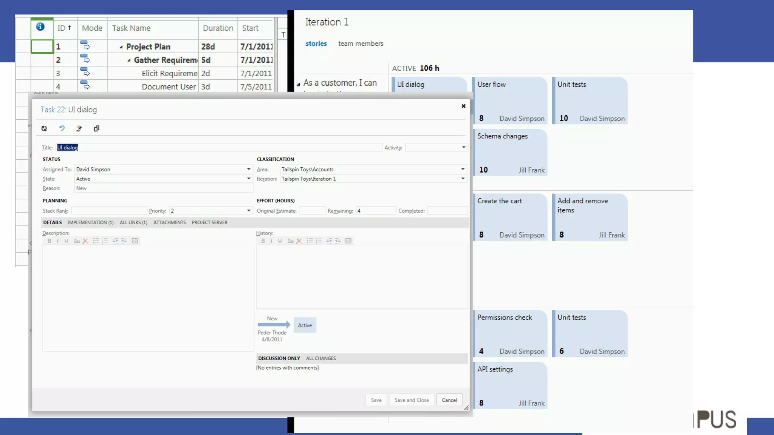Click the Remaining hours input field

[376, 211]
